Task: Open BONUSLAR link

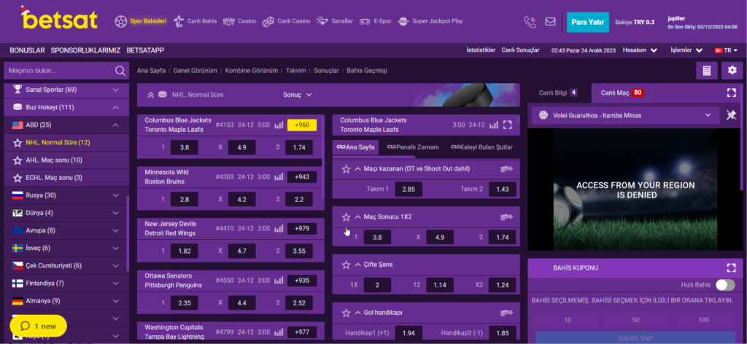Action: 27,50
